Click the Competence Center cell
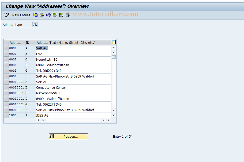244x162 pixels. tap(73, 87)
